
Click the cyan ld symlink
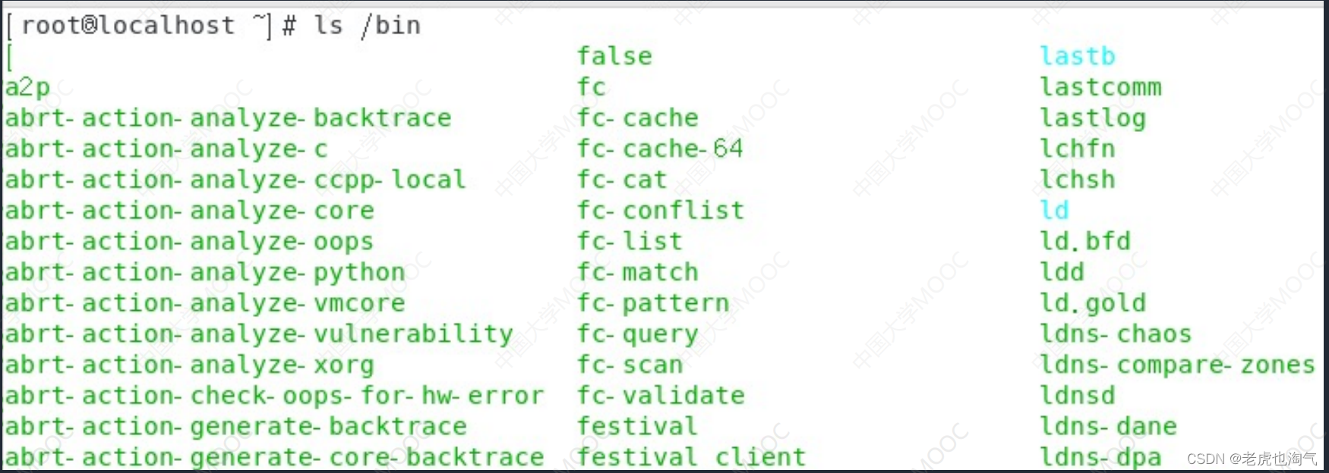tap(1054, 211)
